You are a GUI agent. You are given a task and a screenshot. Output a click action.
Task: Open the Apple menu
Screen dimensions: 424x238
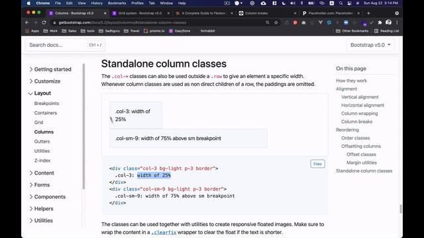tap(28, 3)
